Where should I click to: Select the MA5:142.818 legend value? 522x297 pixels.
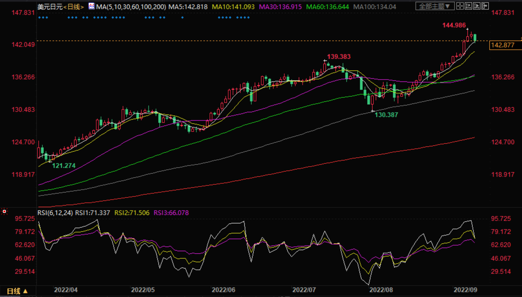pyautogui.click(x=188, y=7)
